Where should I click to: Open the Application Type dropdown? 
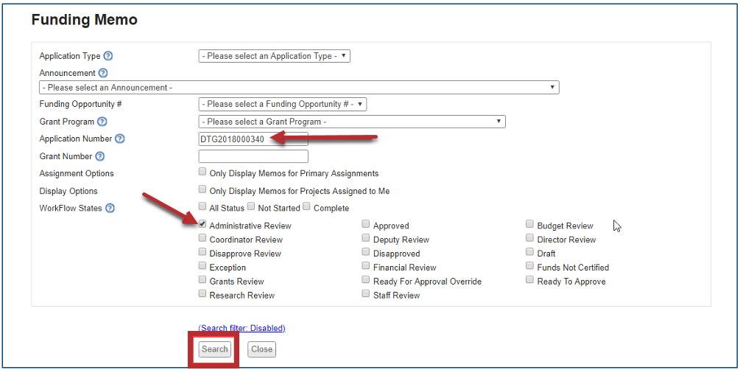pyautogui.click(x=274, y=56)
